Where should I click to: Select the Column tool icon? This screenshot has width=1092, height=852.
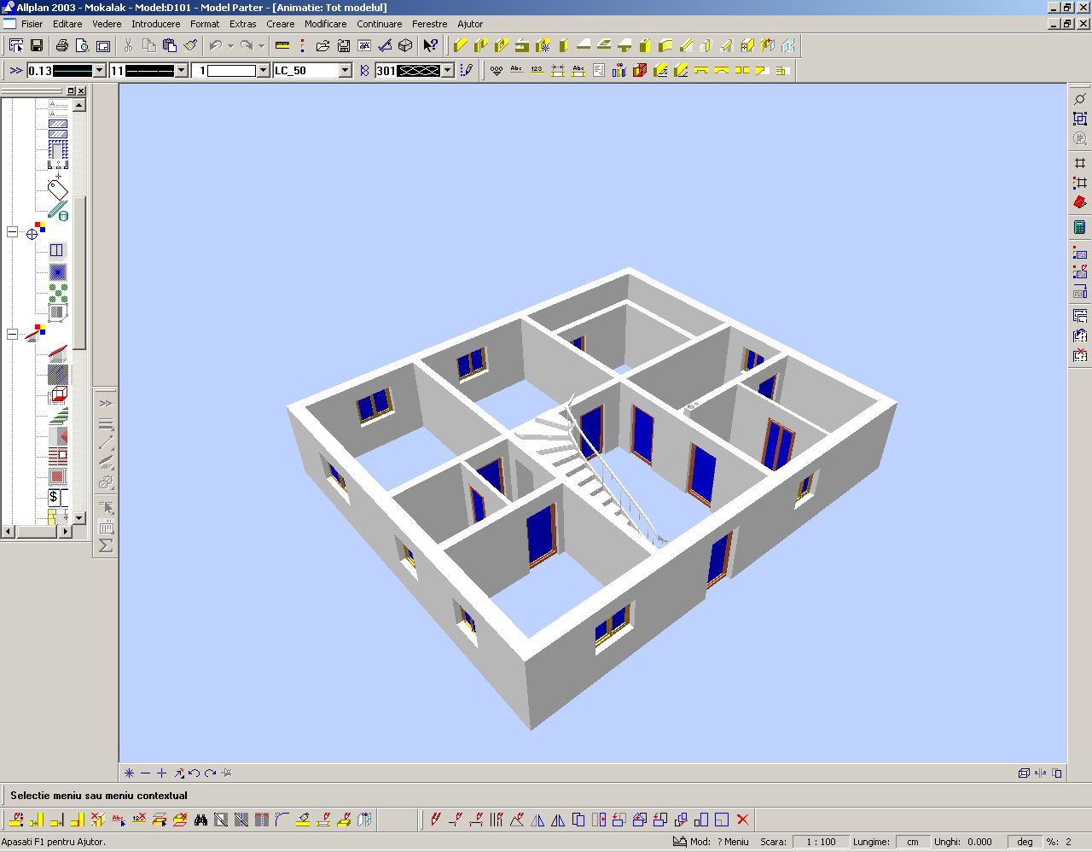[563, 45]
